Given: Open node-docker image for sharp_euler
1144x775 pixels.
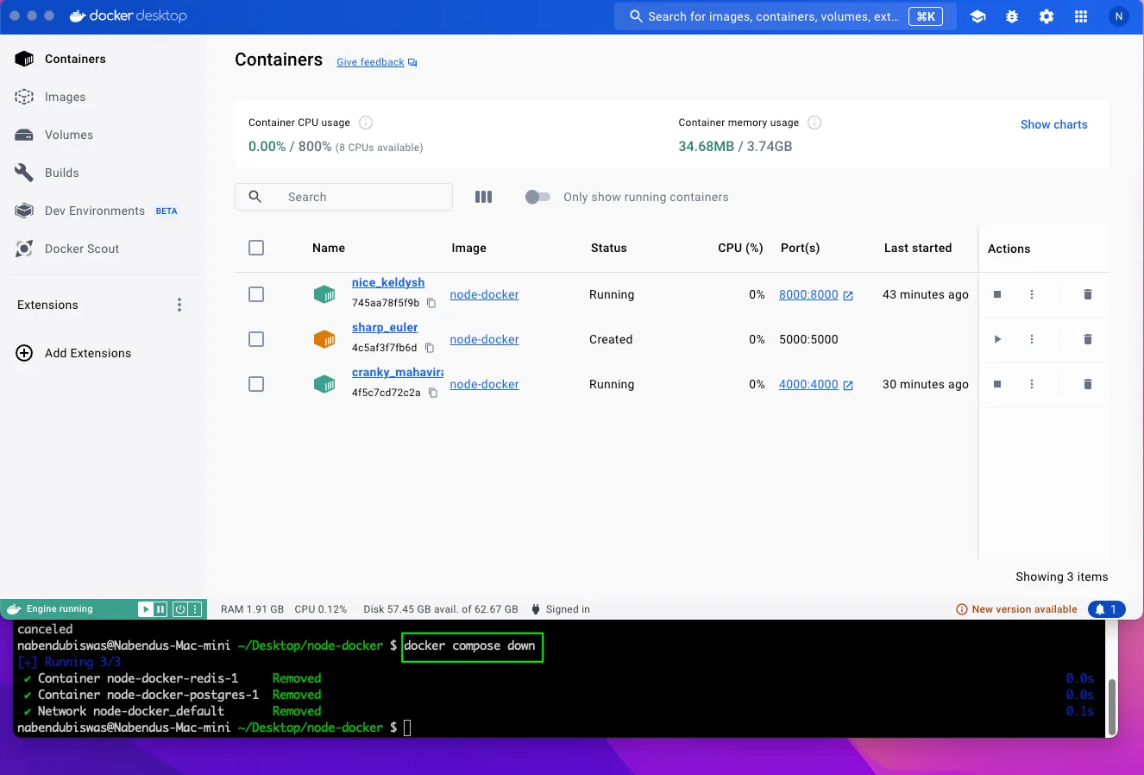Looking at the screenshot, I should pos(484,339).
